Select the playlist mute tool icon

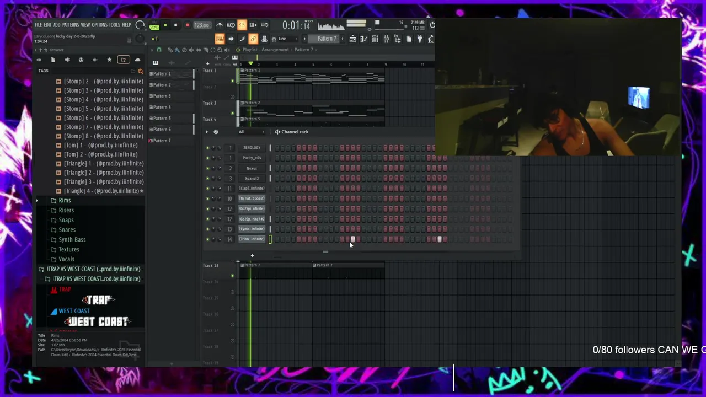(x=191, y=50)
